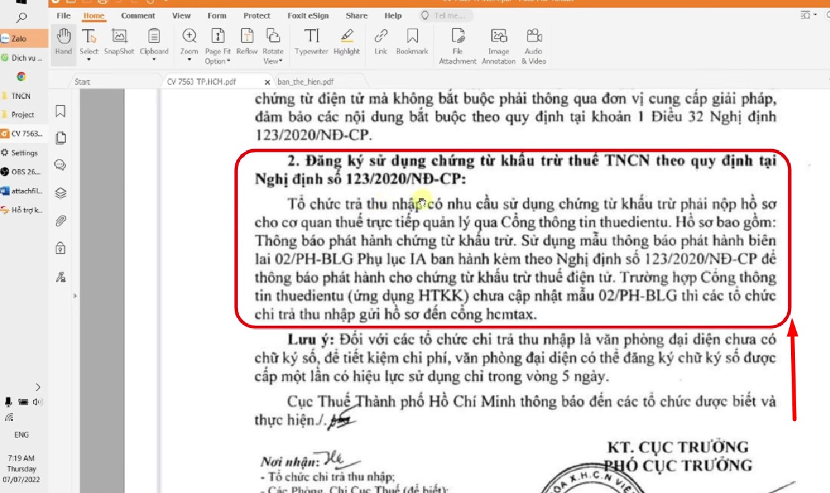
Task: Select the Typewriter tool
Action: 311,41
